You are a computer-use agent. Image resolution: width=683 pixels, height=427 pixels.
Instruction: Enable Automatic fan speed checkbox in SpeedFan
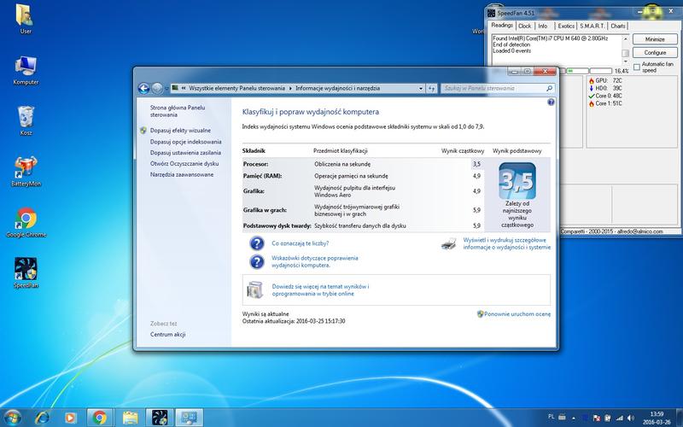tap(637, 67)
